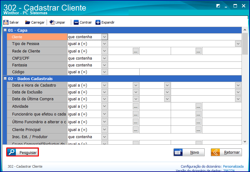Click the Personalizada dictionary link
Image resolution: width=250 pixels, height=172 pixels.
click(x=233, y=166)
